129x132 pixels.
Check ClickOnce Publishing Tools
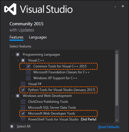click(x=23, y=102)
